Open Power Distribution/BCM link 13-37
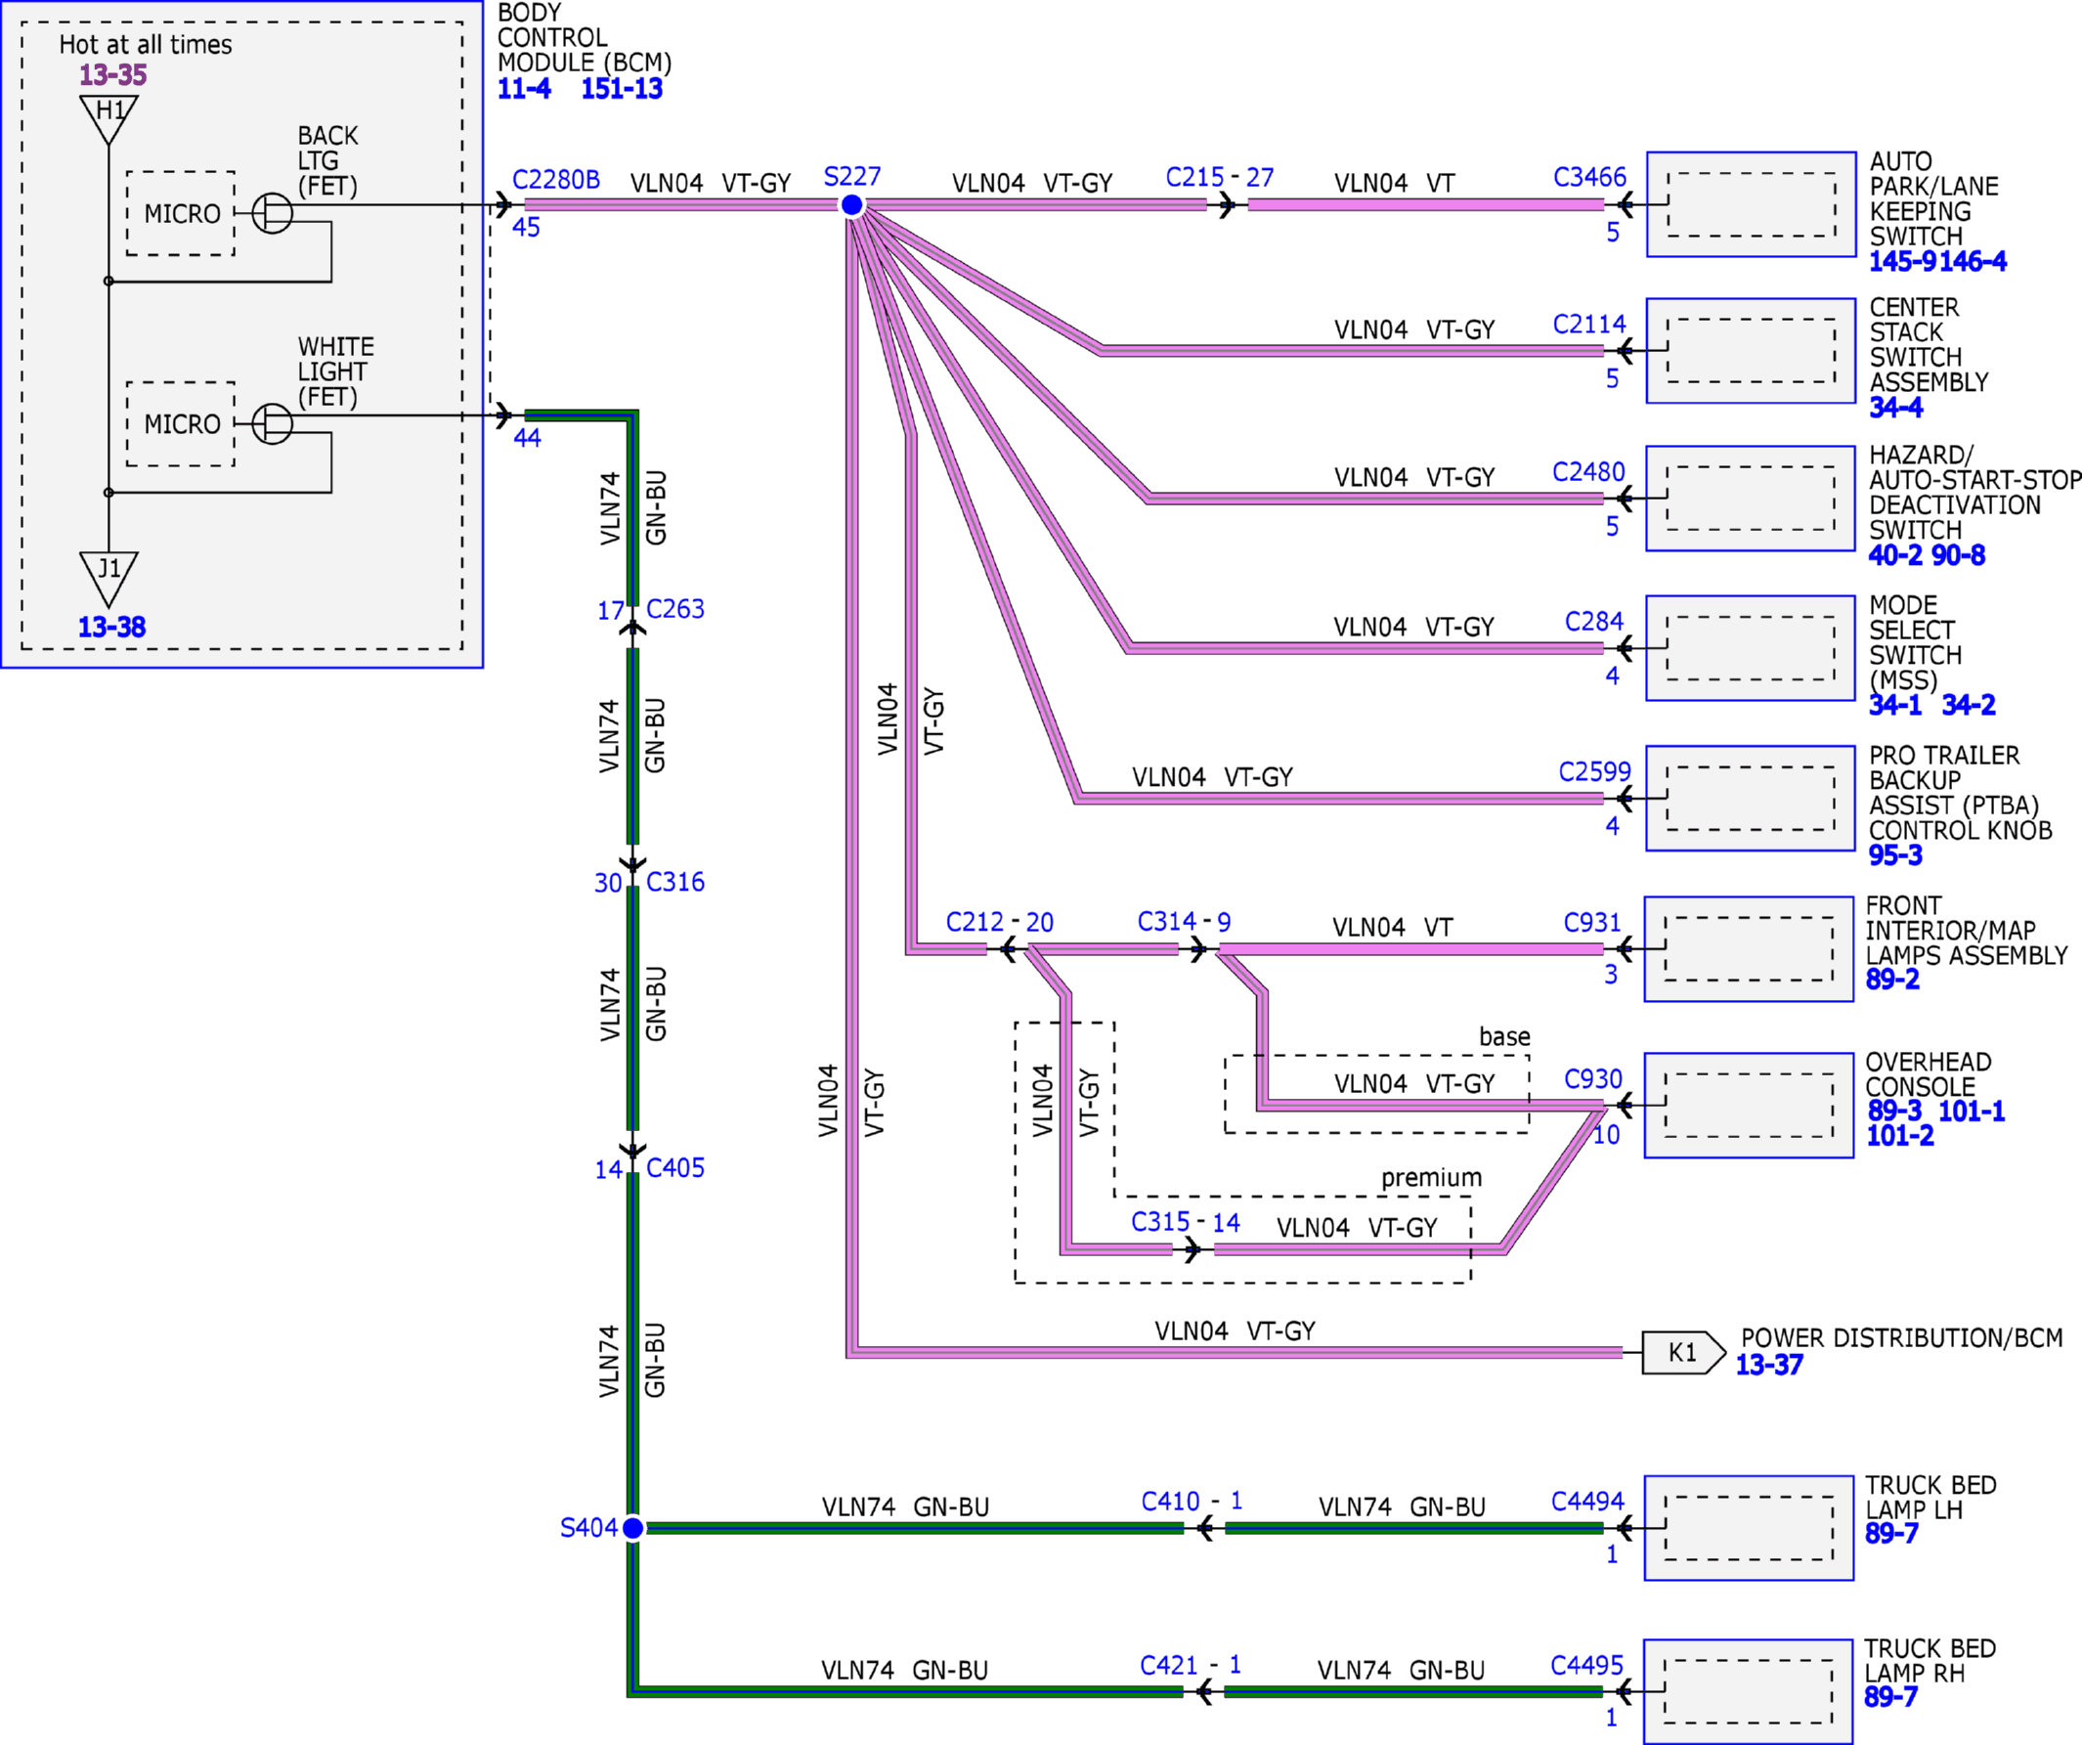 coord(1769,1366)
